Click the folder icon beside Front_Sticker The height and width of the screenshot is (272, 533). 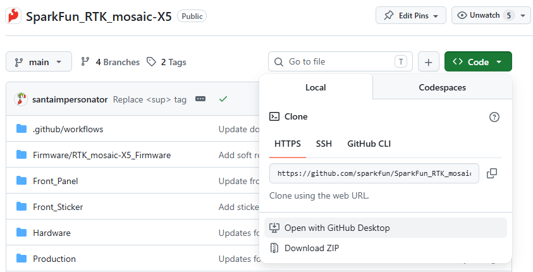pyautogui.click(x=21, y=206)
